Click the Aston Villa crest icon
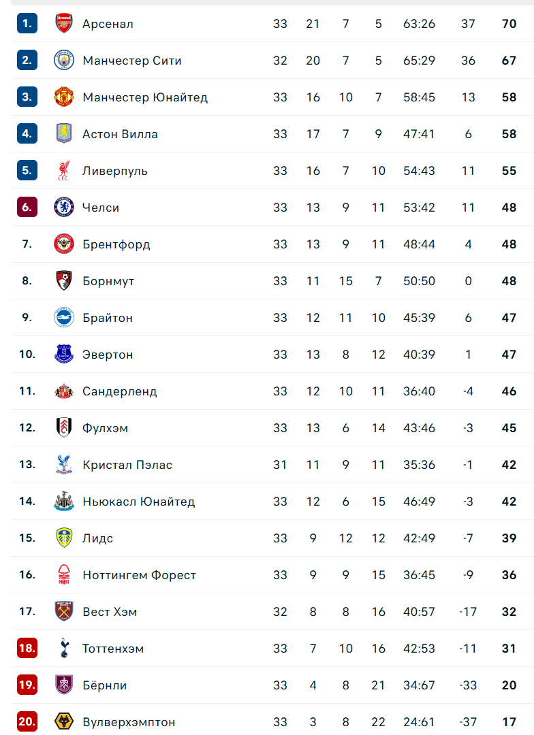The width and height of the screenshot is (534, 735). (63, 134)
